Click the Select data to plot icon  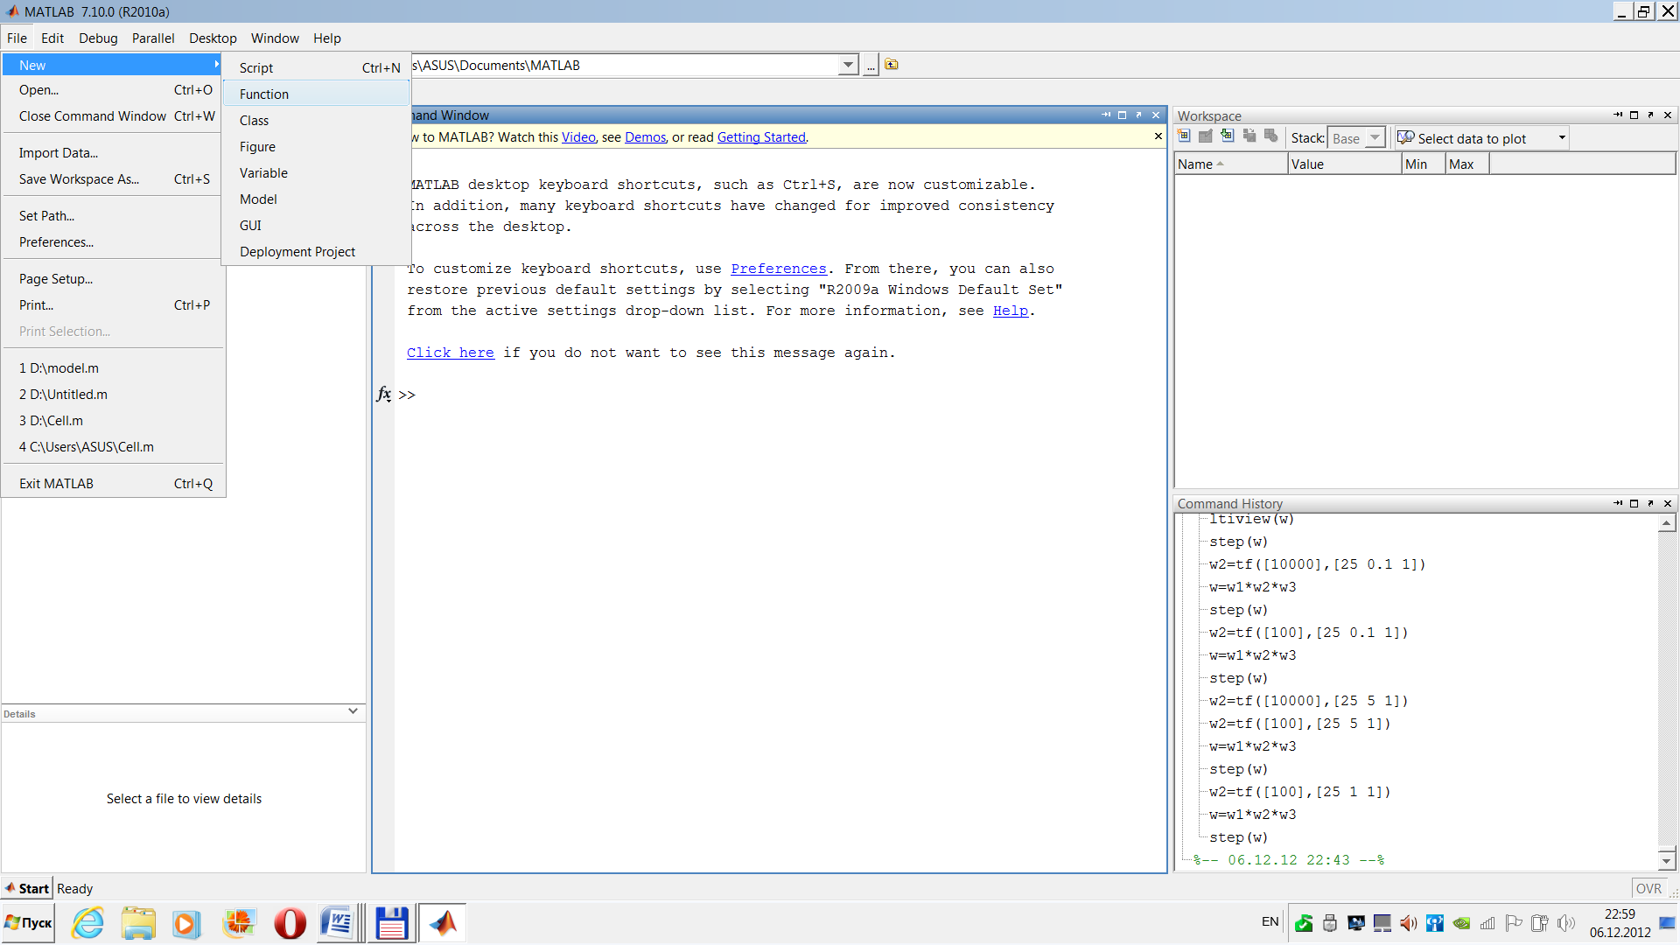1405,138
